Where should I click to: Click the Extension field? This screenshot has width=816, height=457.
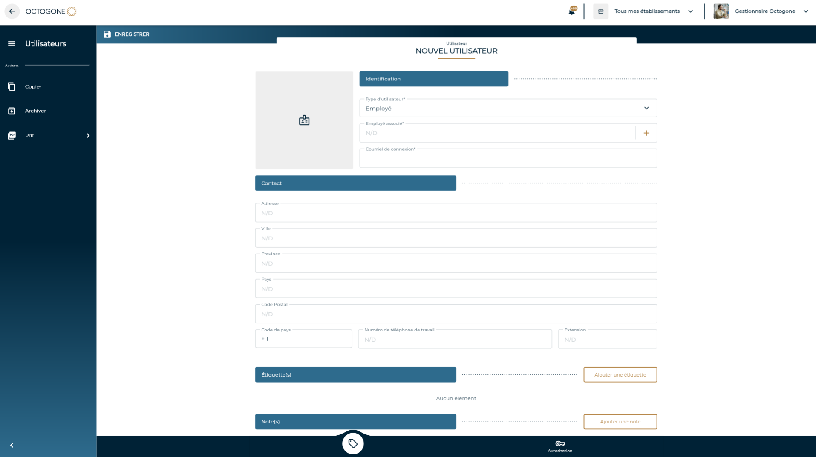[608, 339]
